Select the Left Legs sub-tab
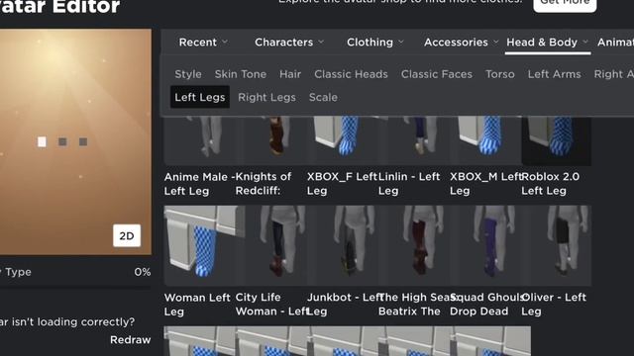The image size is (634, 356). [200, 97]
